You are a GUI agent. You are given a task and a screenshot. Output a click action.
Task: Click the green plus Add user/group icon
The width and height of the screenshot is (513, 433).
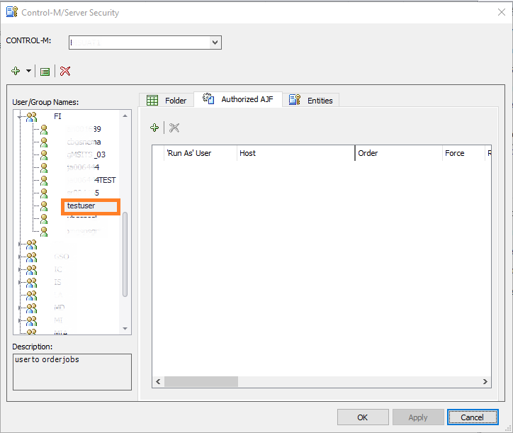pos(16,71)
